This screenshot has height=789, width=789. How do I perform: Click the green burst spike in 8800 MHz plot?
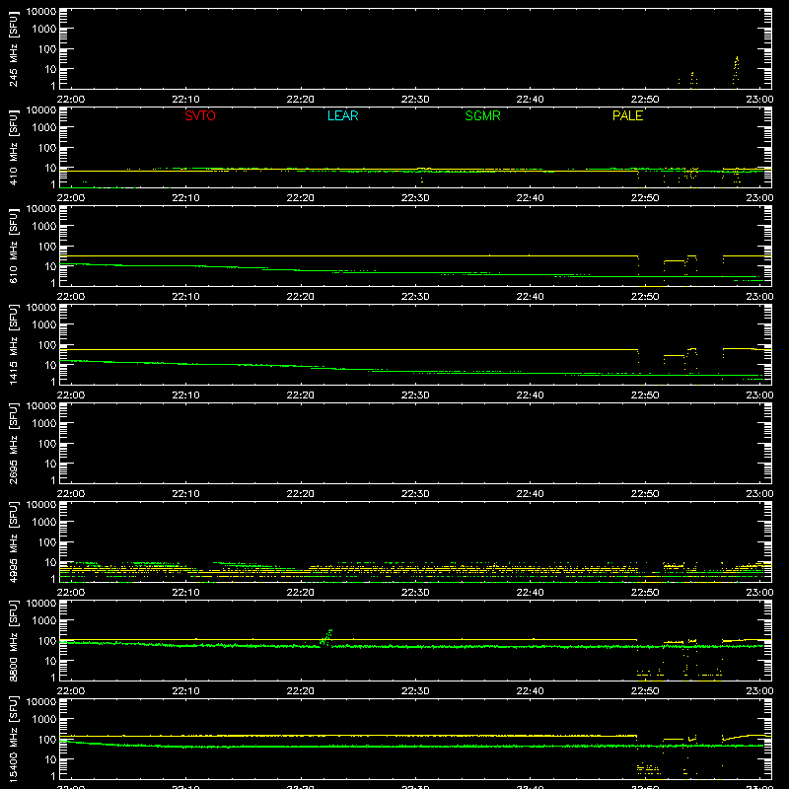click(326, 637)
